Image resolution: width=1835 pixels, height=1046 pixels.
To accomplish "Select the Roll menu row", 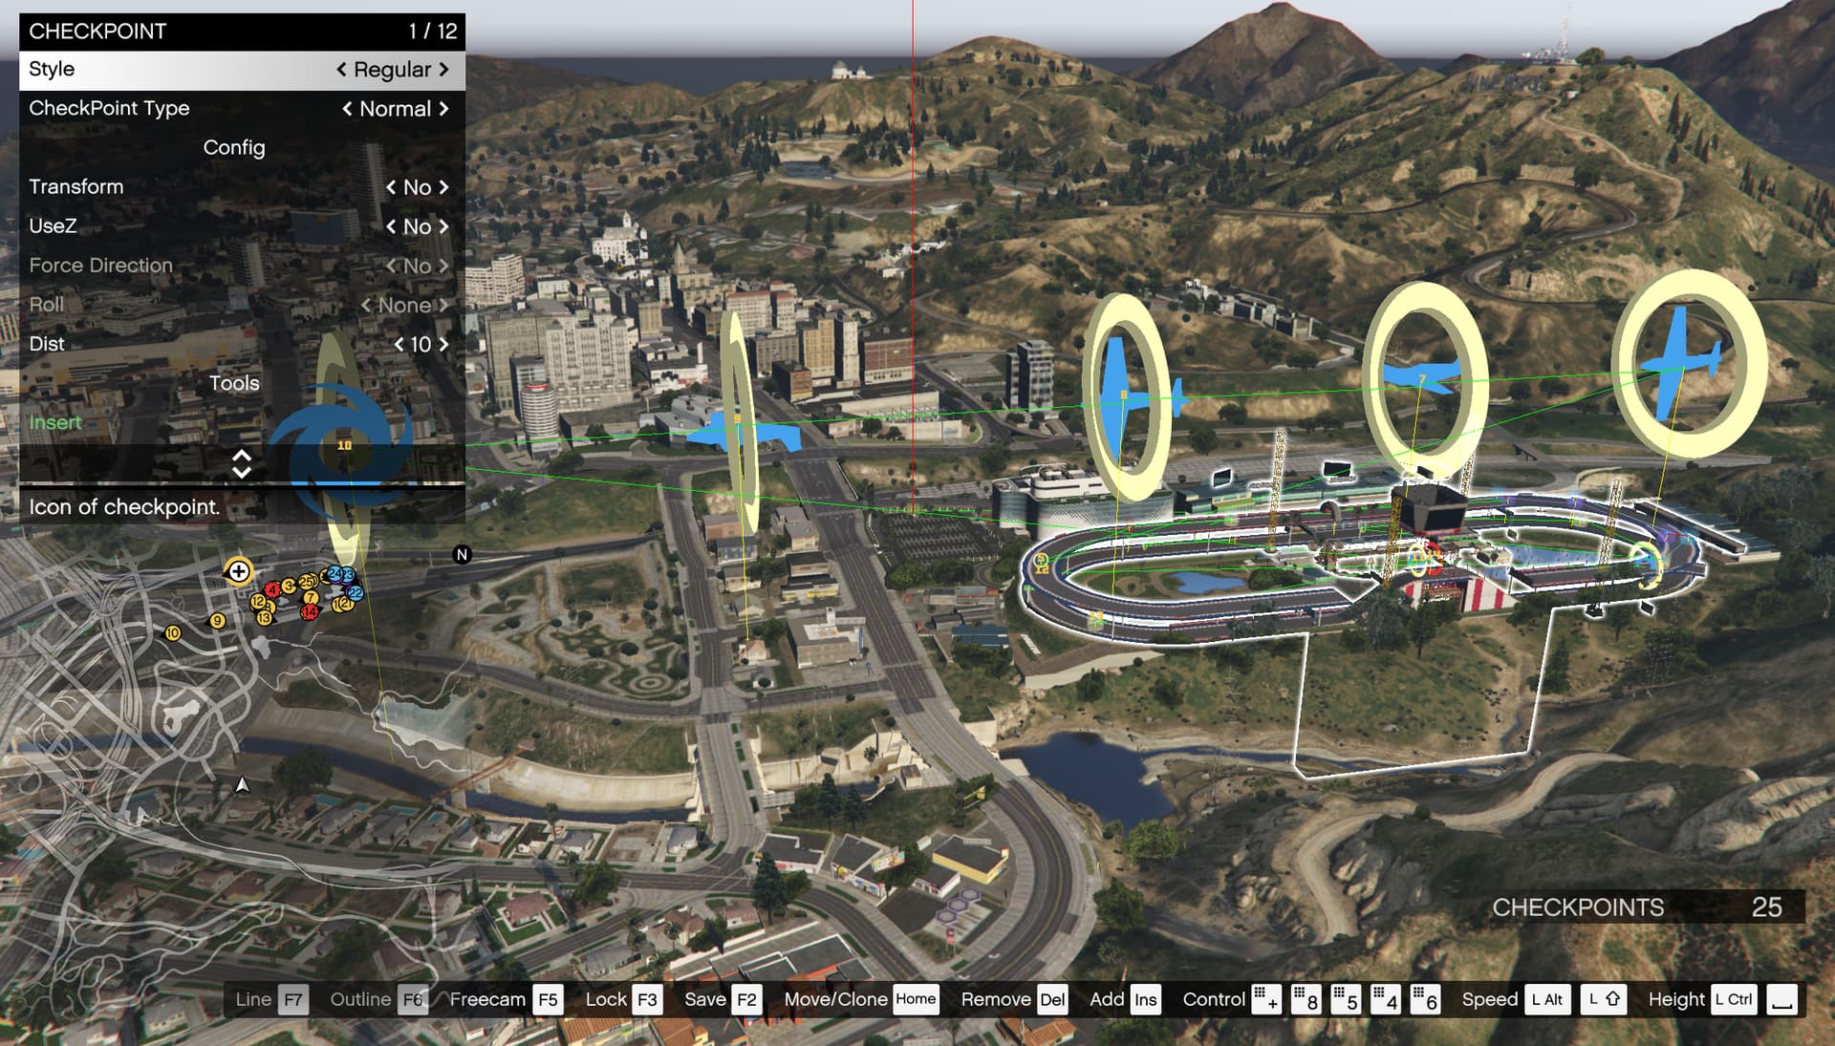I will point(242,305).
